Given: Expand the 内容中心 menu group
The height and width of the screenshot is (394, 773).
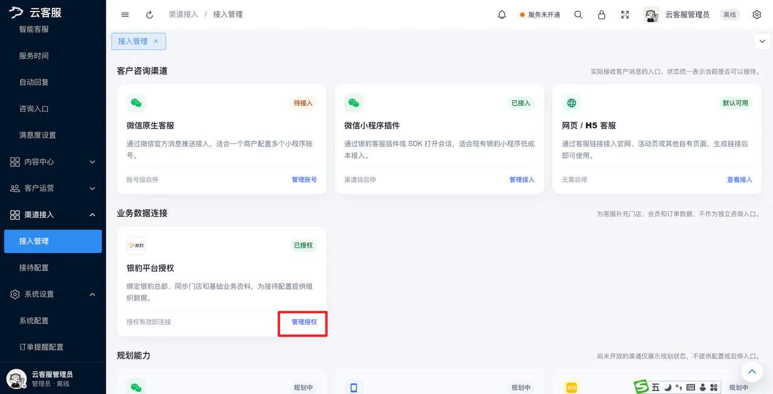Looking at the screenshot, I should [53, 162].
